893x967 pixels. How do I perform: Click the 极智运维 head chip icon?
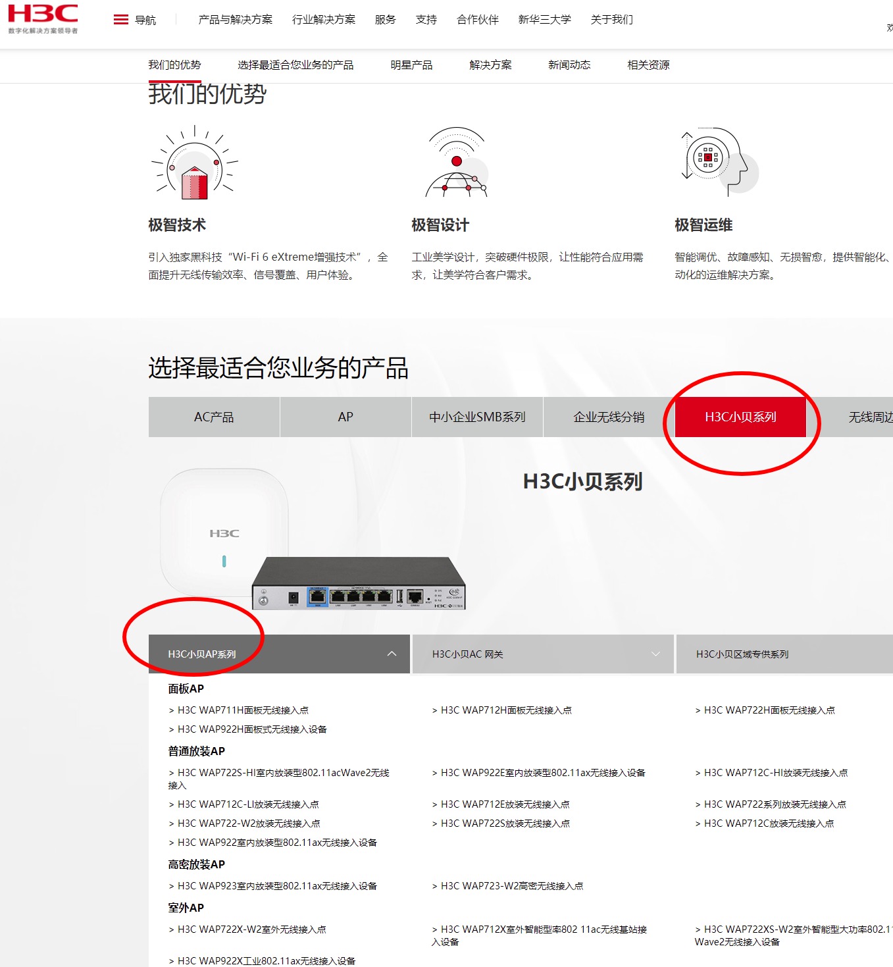(720, 161)
